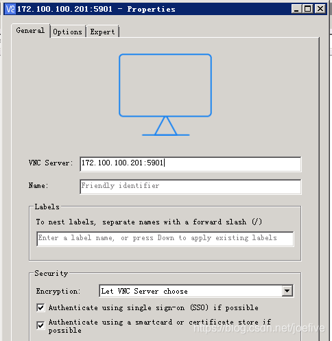Click the Encryption dropdown arrow button
332x341 pixels.
[287, 291]
